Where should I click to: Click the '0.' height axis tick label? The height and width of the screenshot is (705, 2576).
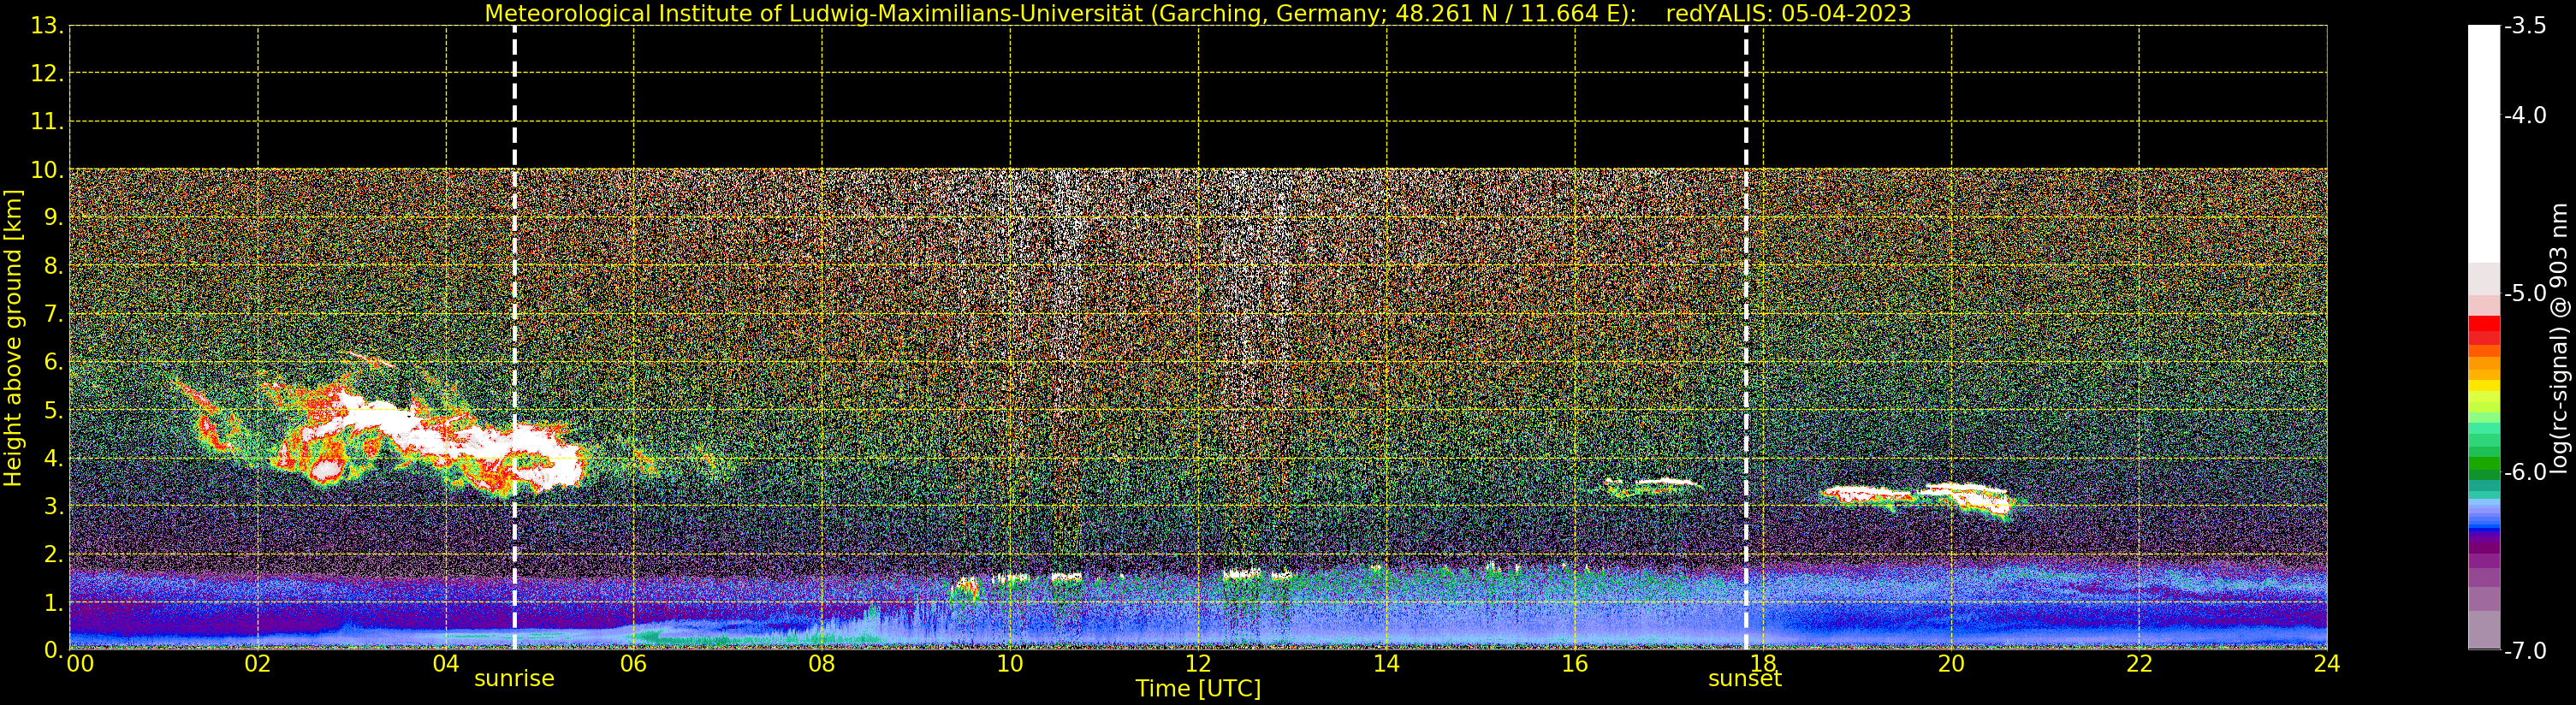(53, 650)
